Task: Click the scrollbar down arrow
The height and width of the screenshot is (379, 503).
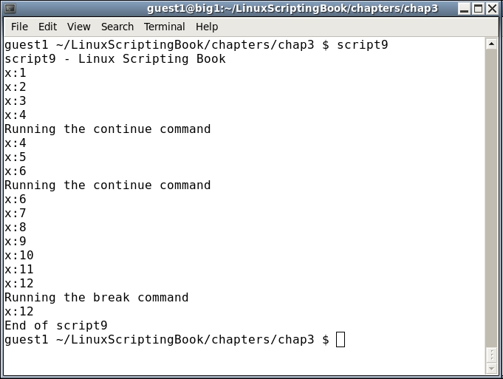Action: click(491, 367)
